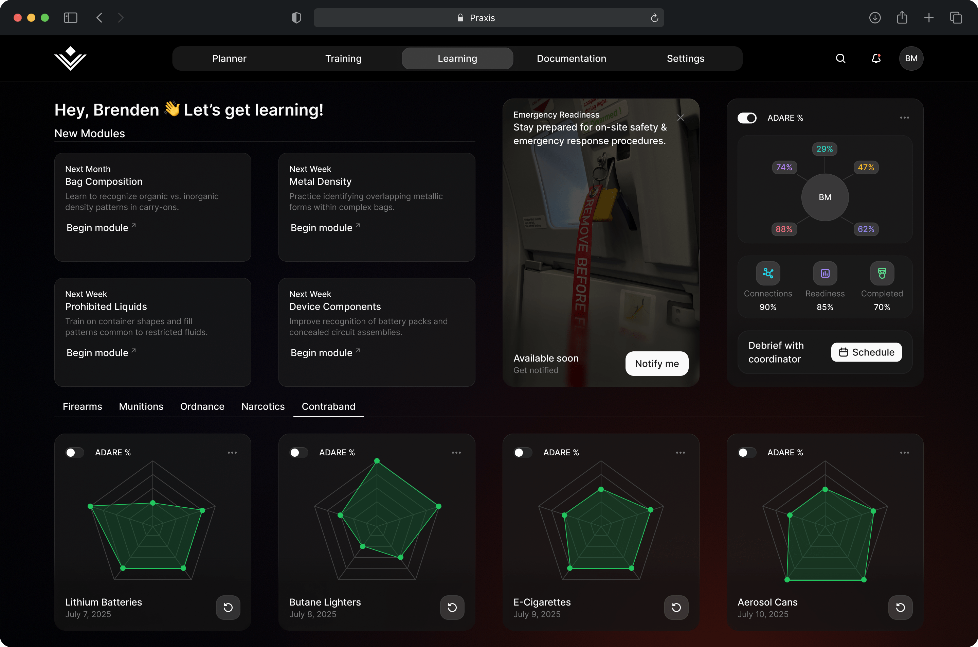Click the Notify me button
Viewport: 978px width, 647px height.
[x=656, y=364]
